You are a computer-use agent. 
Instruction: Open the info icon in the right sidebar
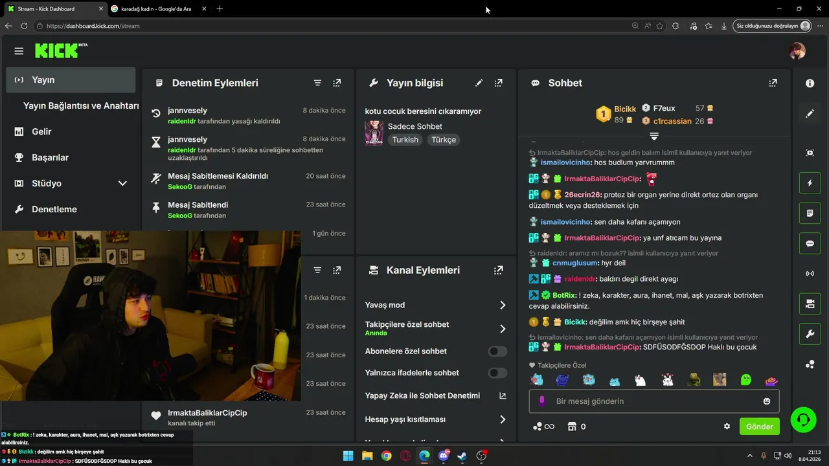tap(810, 83)
